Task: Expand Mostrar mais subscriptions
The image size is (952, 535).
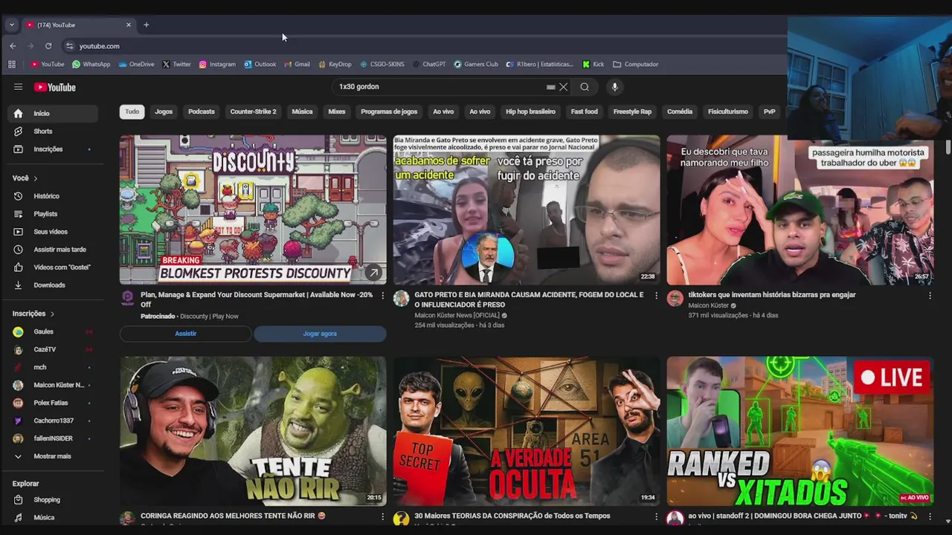Action: tap(52, 456)
